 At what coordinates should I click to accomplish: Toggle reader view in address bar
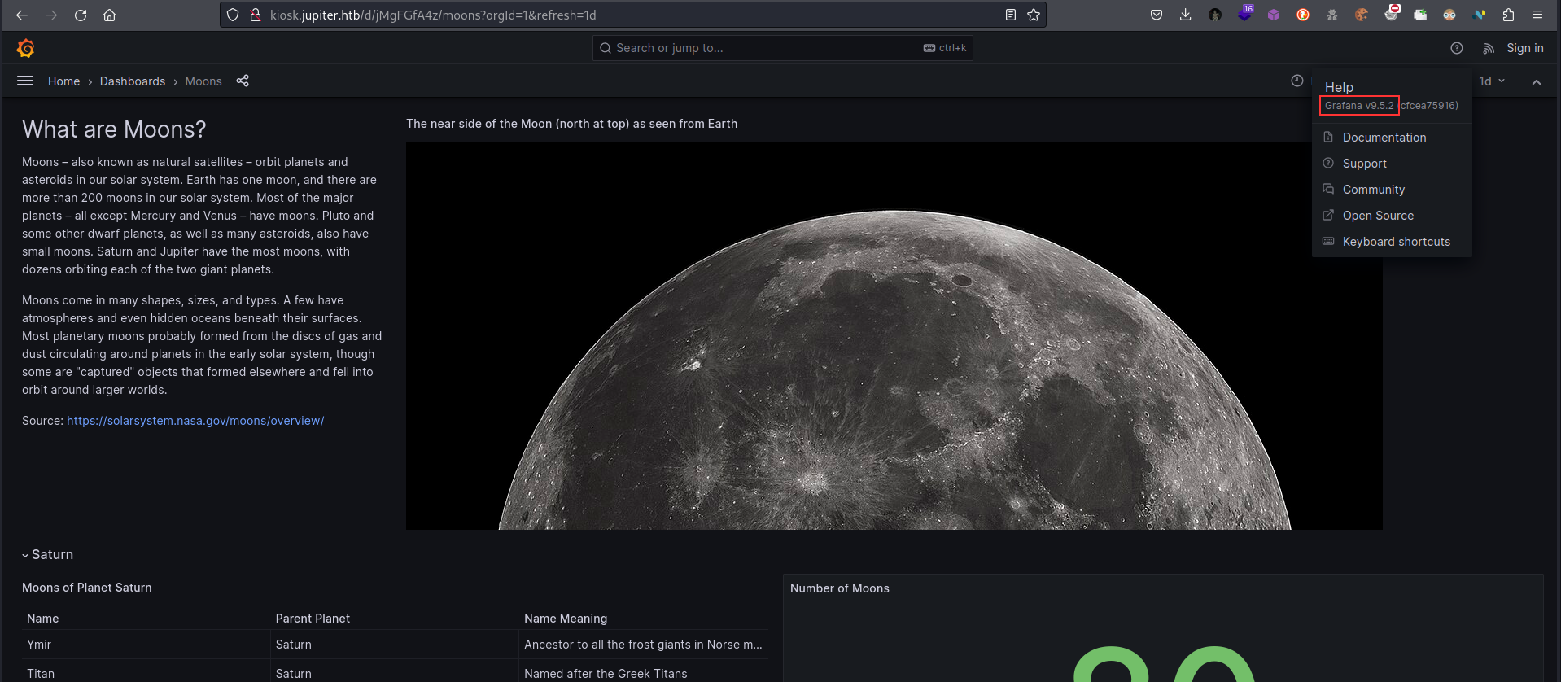click(1011, 15)
